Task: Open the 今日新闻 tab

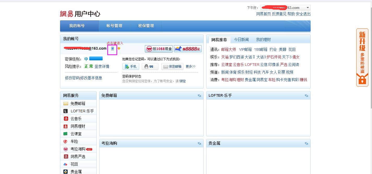Action: click(x=241, y=39)
